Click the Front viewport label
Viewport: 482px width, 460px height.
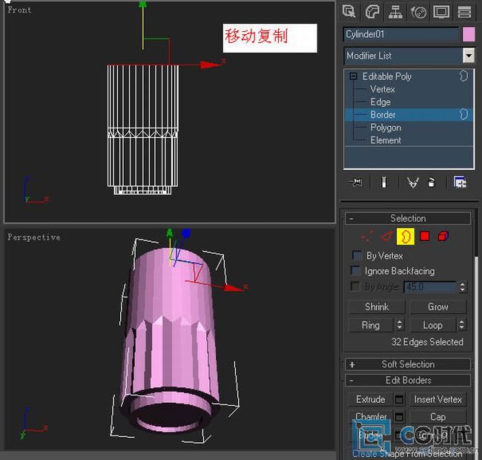pyautogui.click(x=19, y=10)
